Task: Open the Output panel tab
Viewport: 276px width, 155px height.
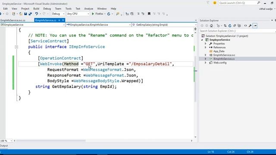Action: pyautogui.click(x=4, y=146)
